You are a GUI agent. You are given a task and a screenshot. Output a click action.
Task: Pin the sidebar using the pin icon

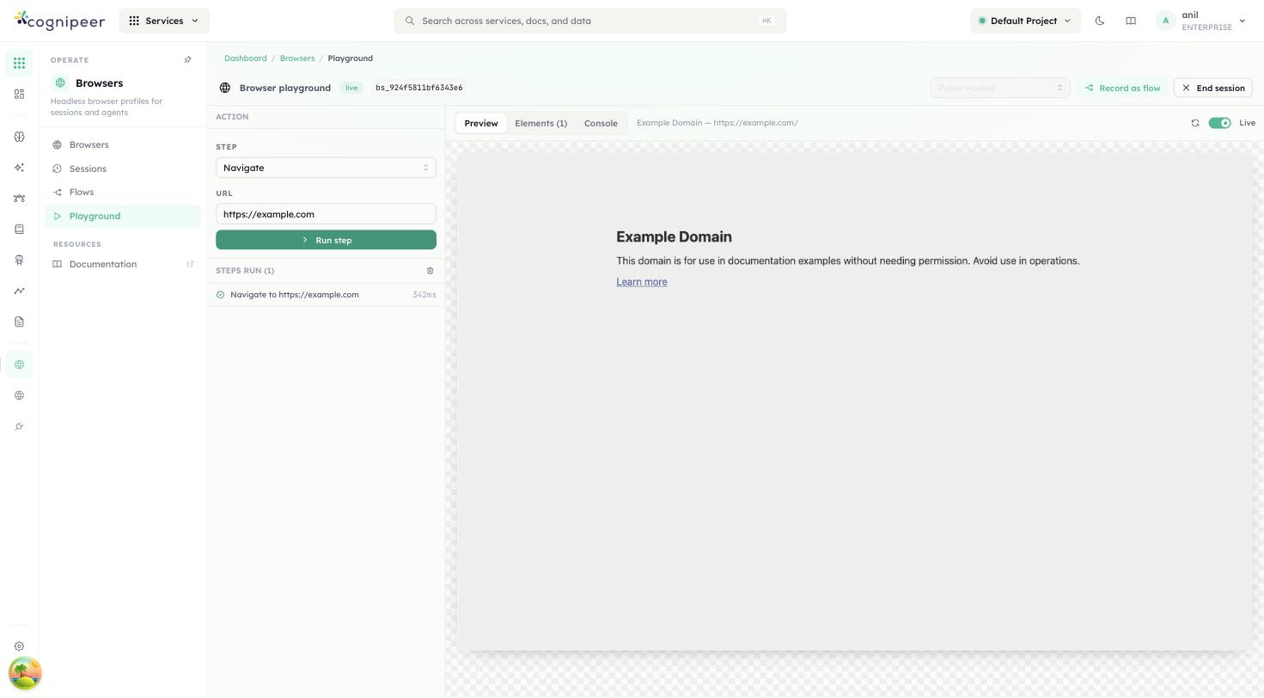pyautogui.click(x=188, y=60)
